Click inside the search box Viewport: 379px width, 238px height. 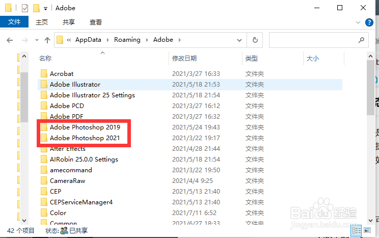click(x=318, y=40)
